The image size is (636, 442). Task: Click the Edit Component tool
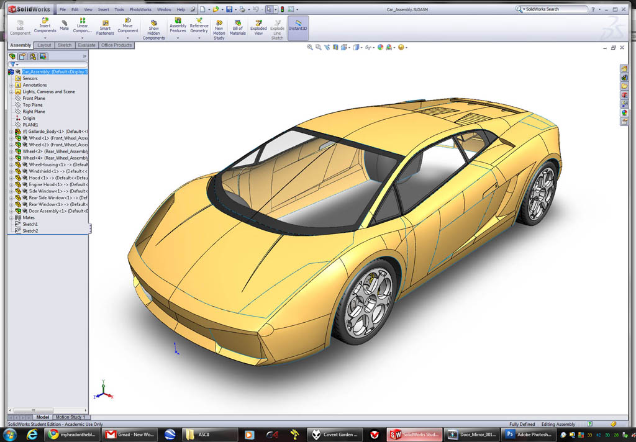coord(20,27)
